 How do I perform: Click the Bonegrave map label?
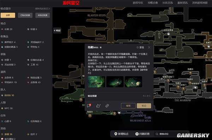coord(67,101)
